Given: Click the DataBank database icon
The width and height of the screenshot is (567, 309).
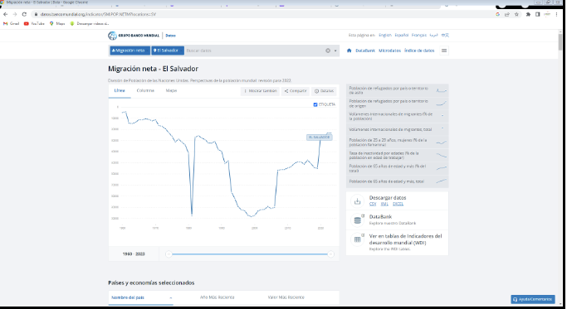Looking at the screenshot, I should pyautogui.click(x=357, y=220).
